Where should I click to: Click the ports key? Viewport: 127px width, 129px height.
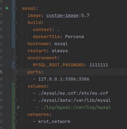[x=34, y=72]
